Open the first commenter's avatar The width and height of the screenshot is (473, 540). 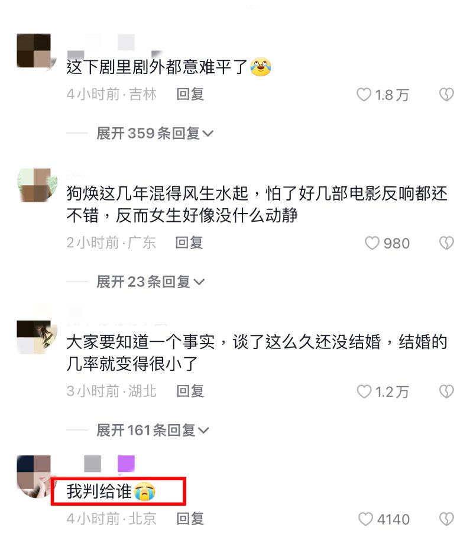(36, 51)
